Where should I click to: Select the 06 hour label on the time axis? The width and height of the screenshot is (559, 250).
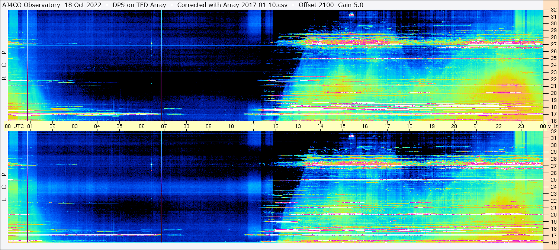[142, 126]
